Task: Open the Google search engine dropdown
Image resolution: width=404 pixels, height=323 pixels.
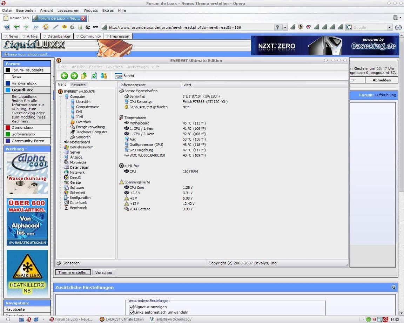Action: tap(389, 27)
